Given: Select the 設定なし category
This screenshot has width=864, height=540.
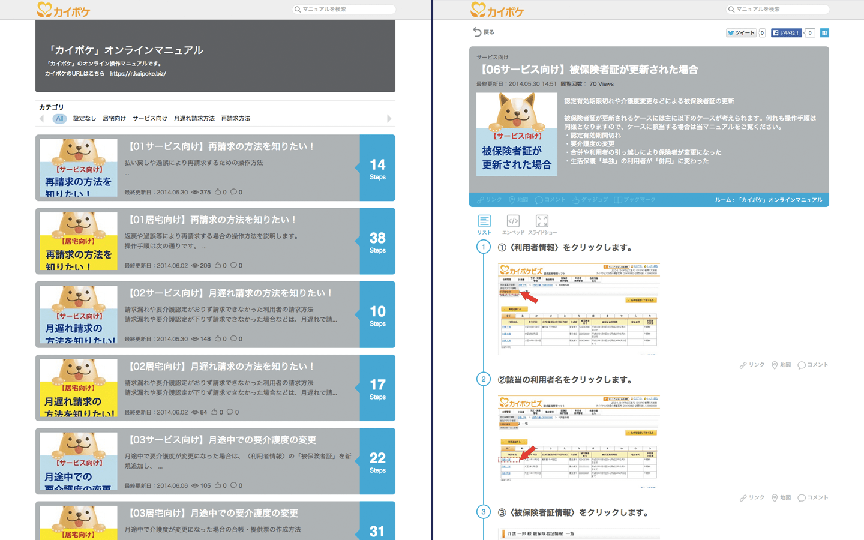Looking at the screenshot, I should (x=85, y=119).
